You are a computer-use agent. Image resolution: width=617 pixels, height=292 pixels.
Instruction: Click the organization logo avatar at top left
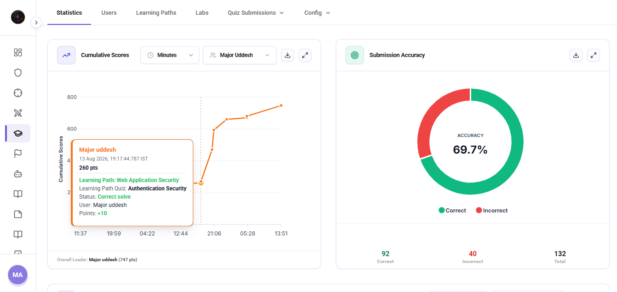point(18,17)
